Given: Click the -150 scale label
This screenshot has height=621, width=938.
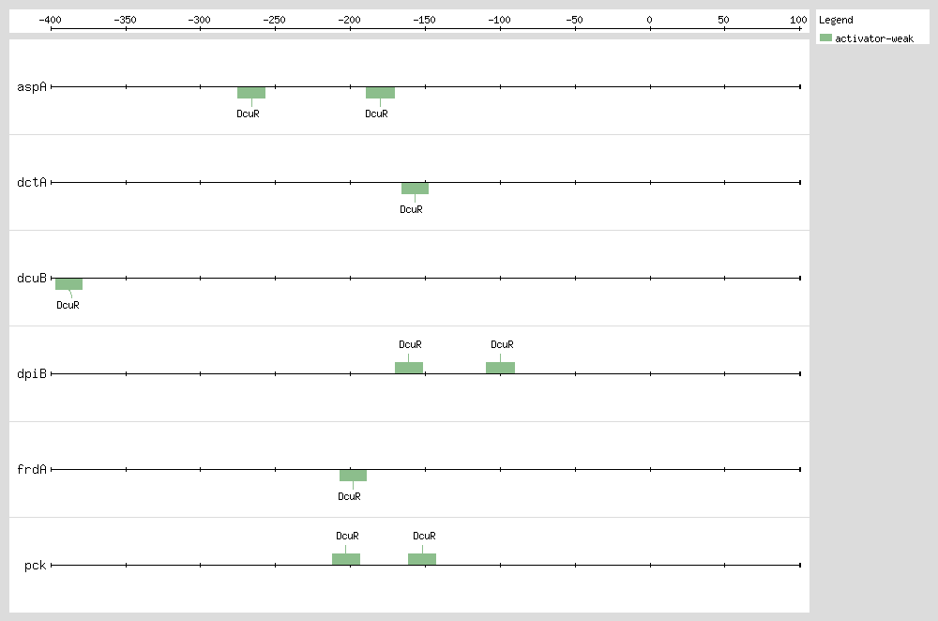Looking at the screenshot, I should pyautogui.click(x=424, y=20).
